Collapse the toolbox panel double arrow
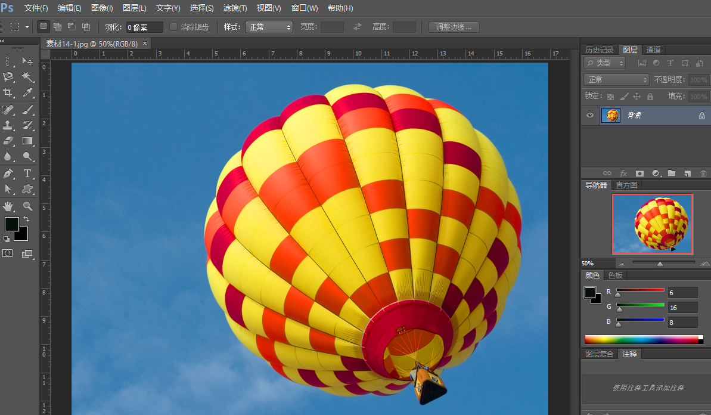The image size is (711, 415). point(2,41)
